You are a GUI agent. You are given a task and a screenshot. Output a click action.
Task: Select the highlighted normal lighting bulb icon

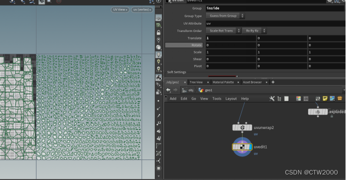[x=158, y=54]
